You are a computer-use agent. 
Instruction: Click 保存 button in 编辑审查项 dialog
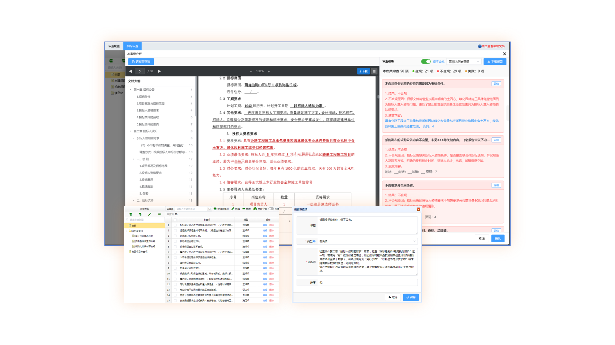pos(411,297)
